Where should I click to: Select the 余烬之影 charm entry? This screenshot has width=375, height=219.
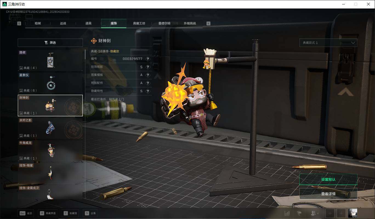50,128
